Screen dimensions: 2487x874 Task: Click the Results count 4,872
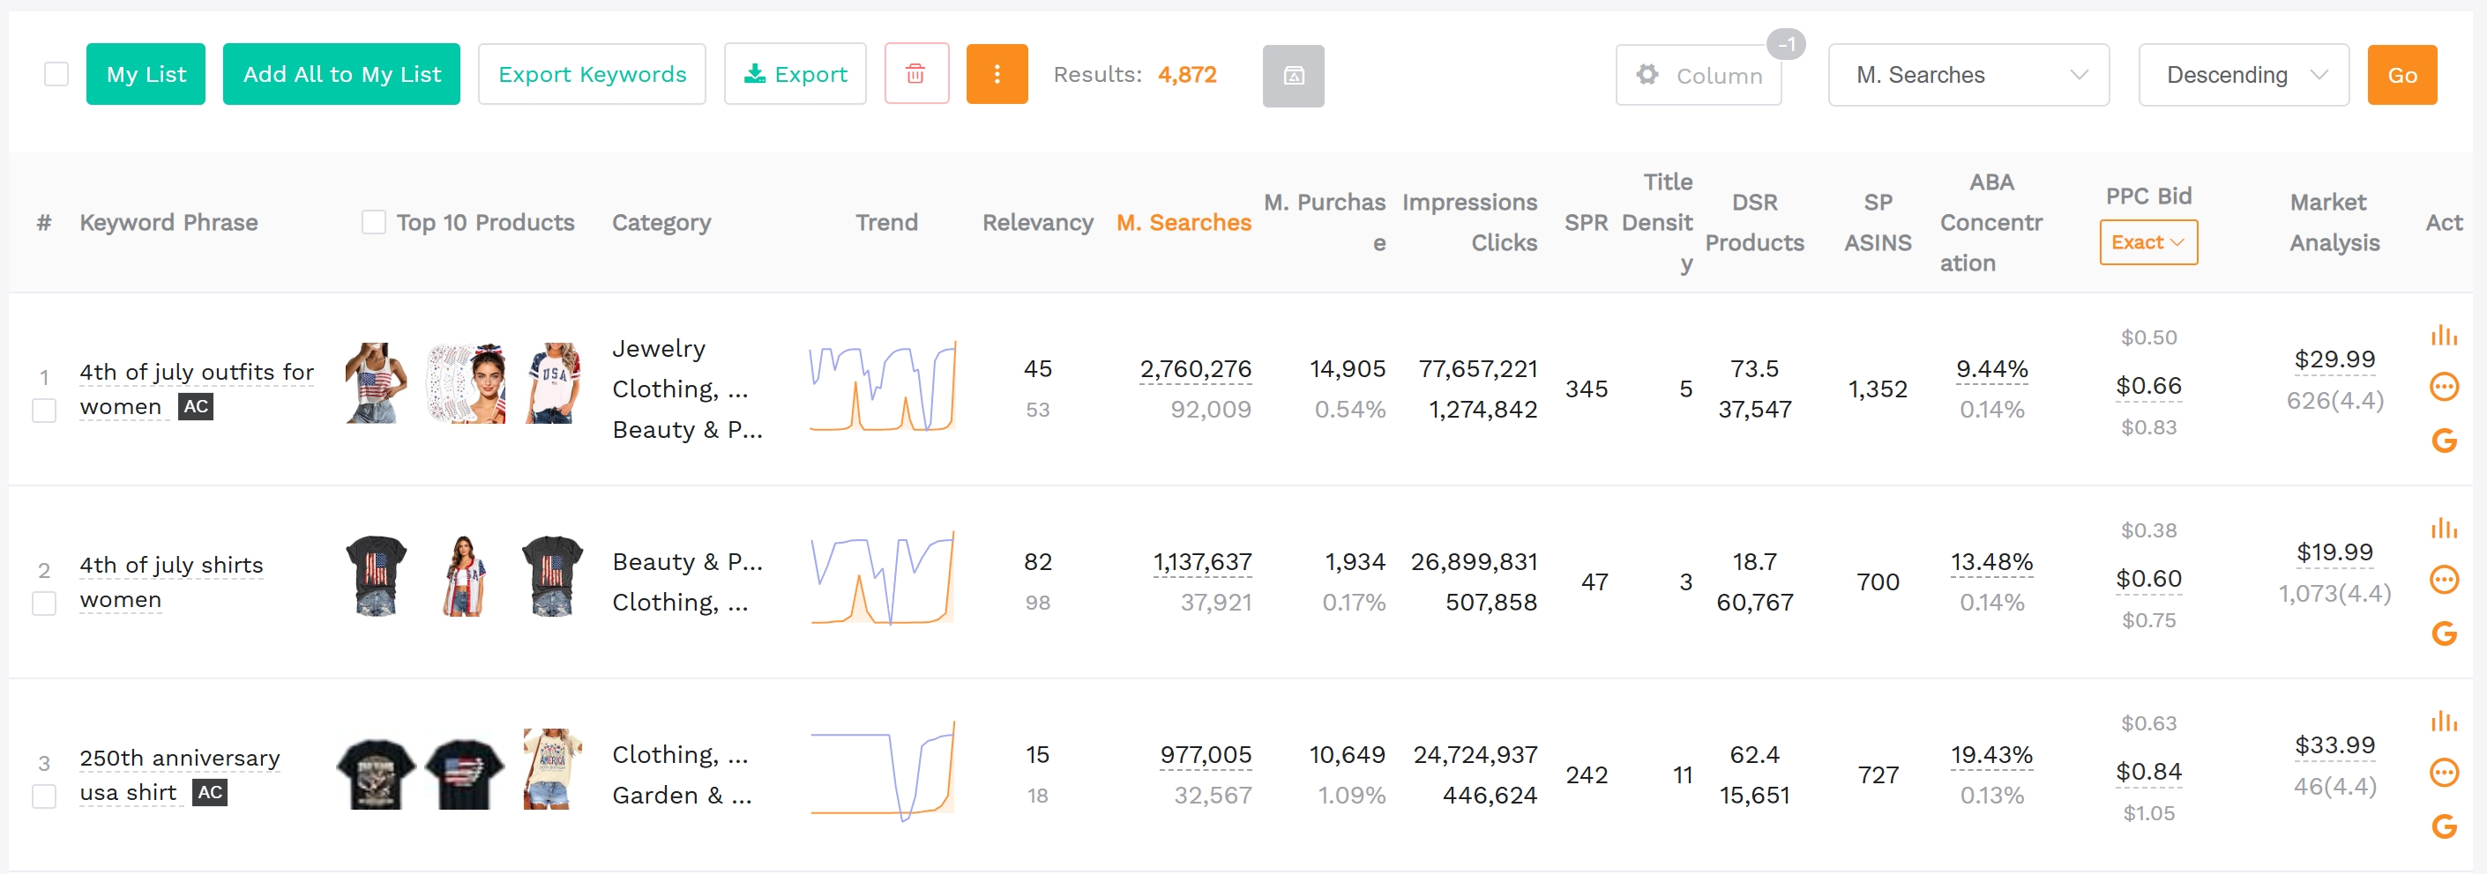pos(1186,74)
